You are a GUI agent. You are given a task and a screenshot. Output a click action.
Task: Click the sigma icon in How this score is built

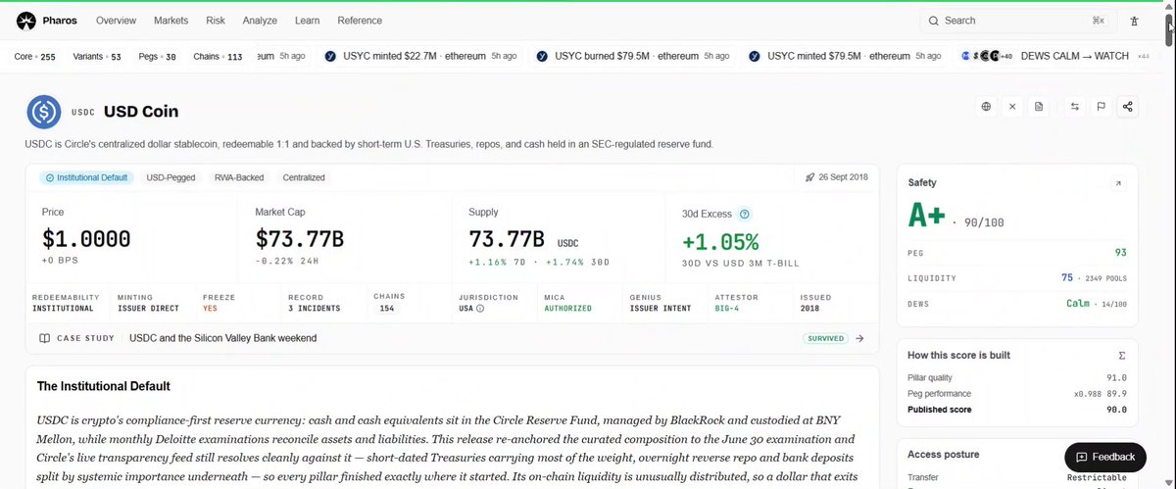(x=1121, y=355)
